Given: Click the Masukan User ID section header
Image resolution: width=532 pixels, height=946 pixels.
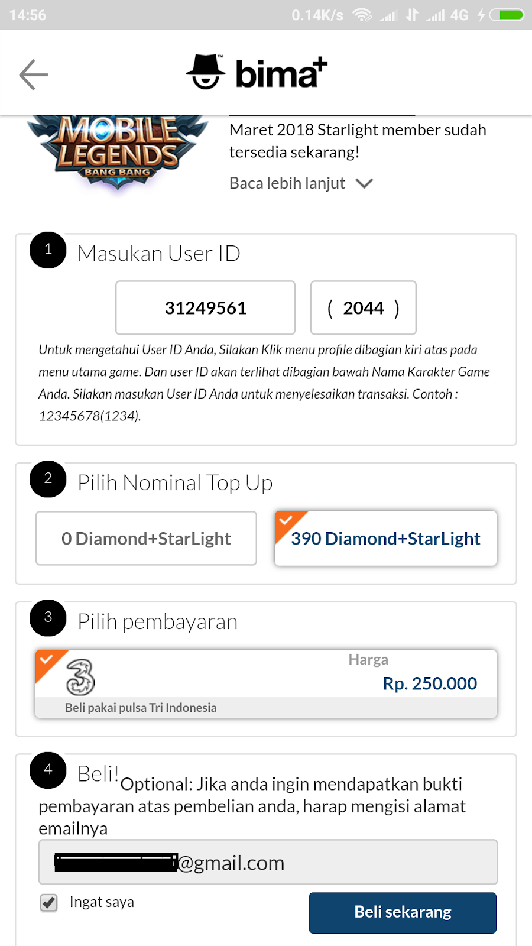Looking at the screenshot, I should [158, 253].
